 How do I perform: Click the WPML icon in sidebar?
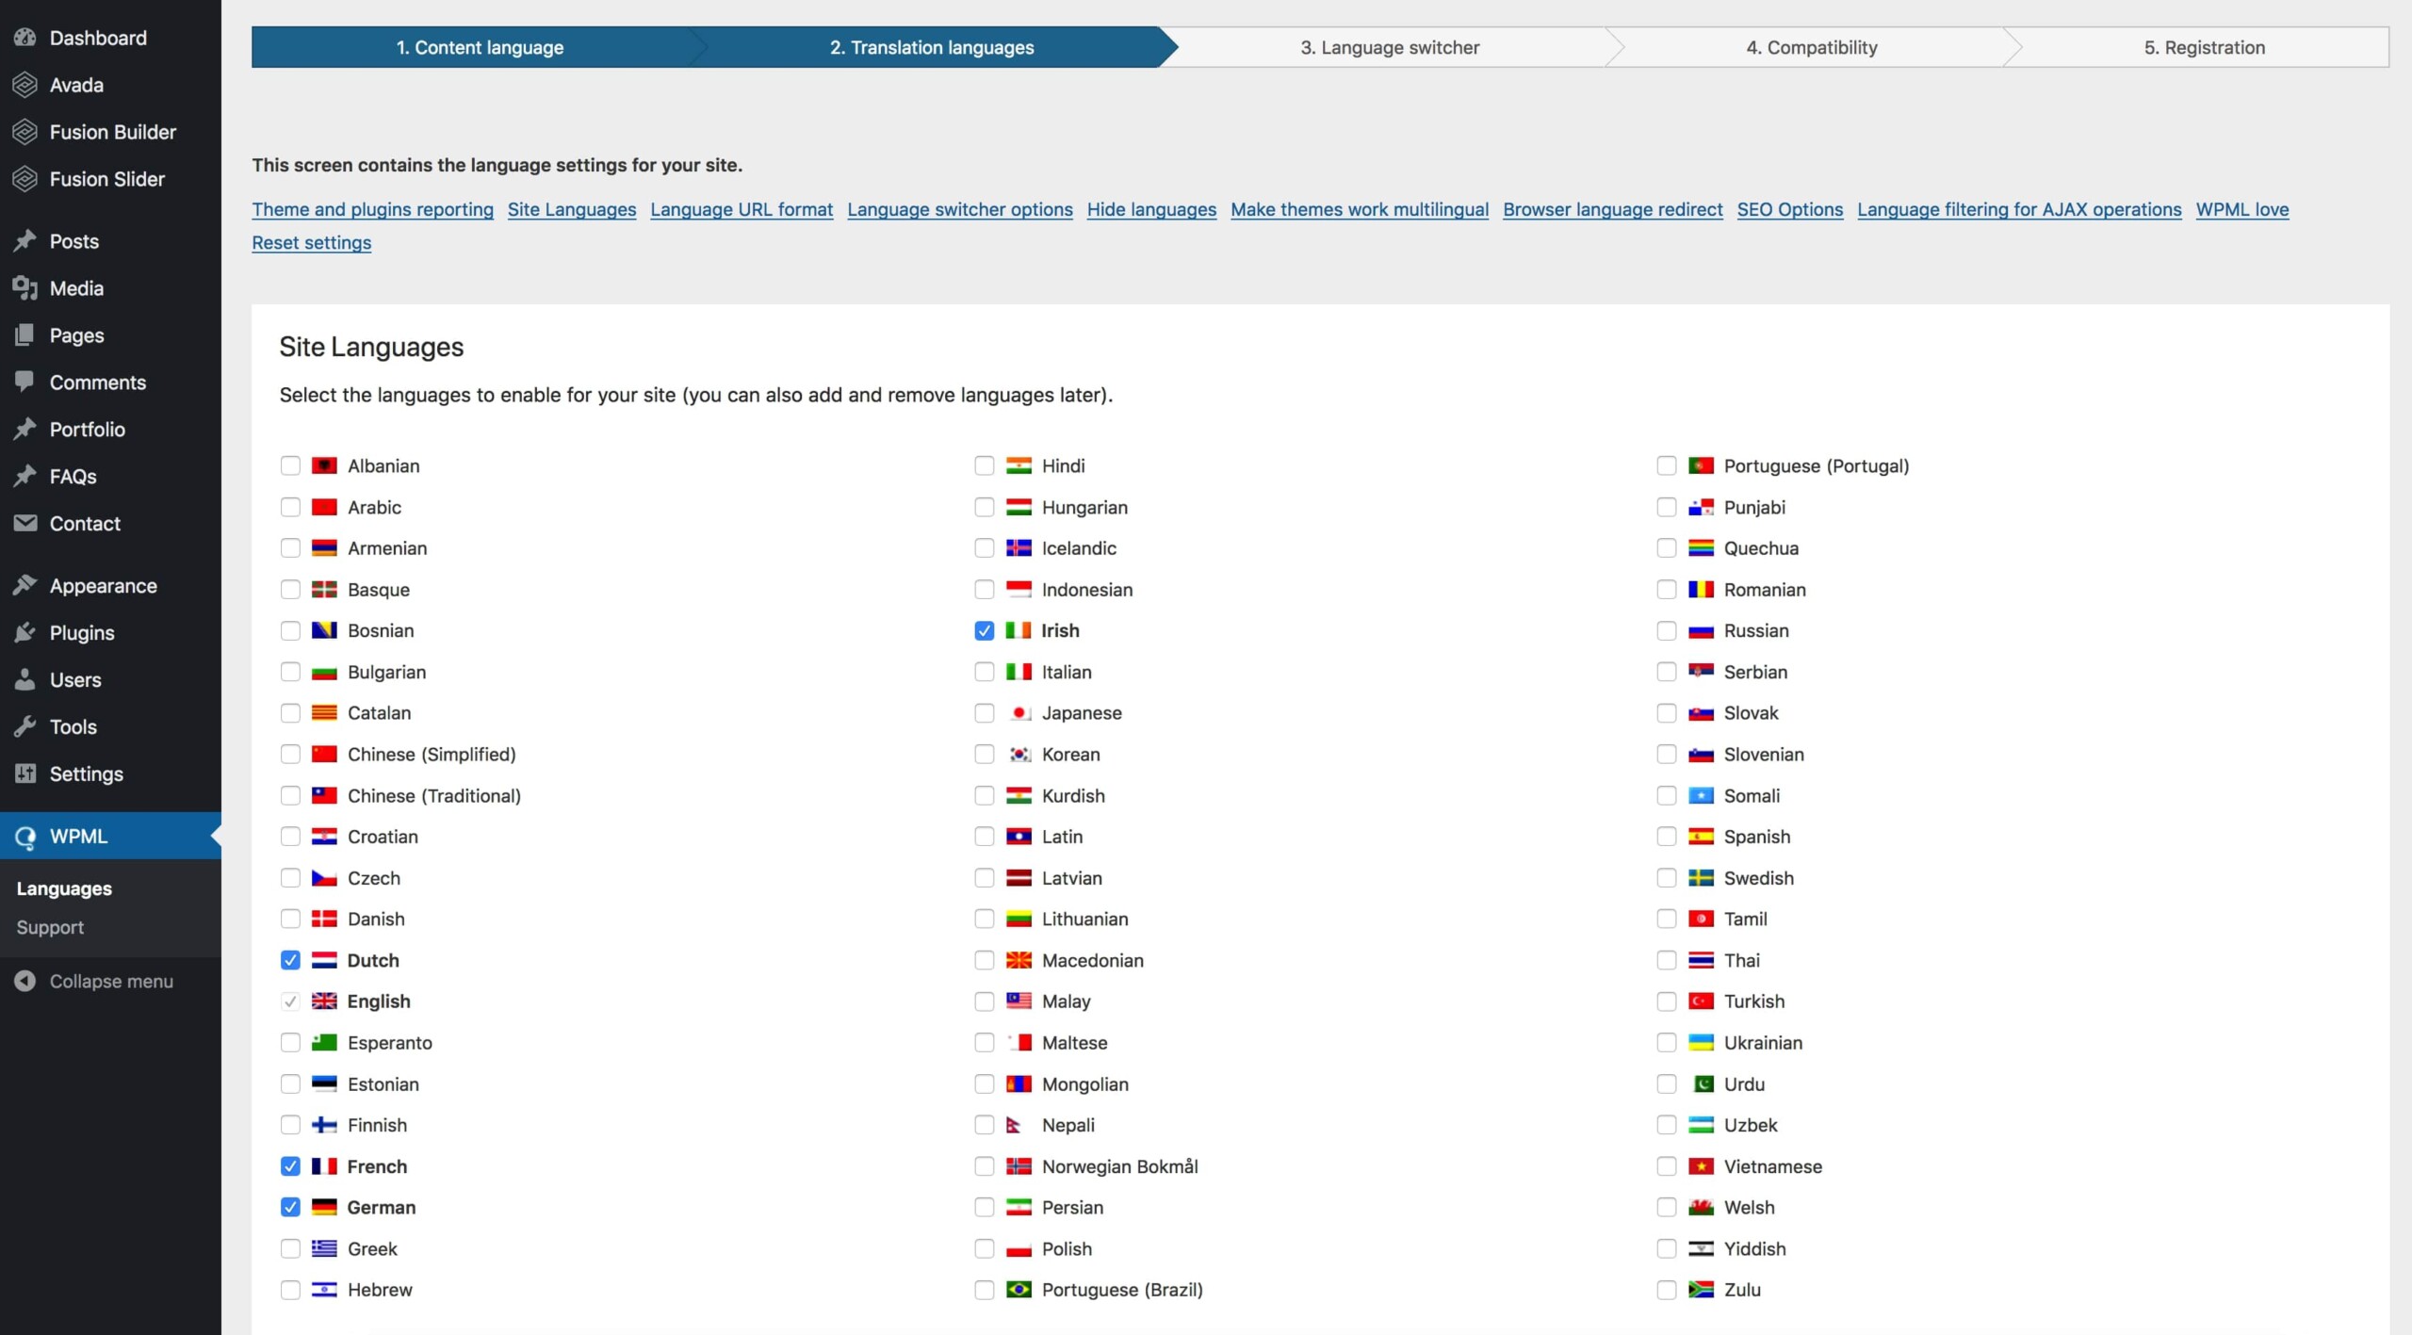[x=28, y=835]
